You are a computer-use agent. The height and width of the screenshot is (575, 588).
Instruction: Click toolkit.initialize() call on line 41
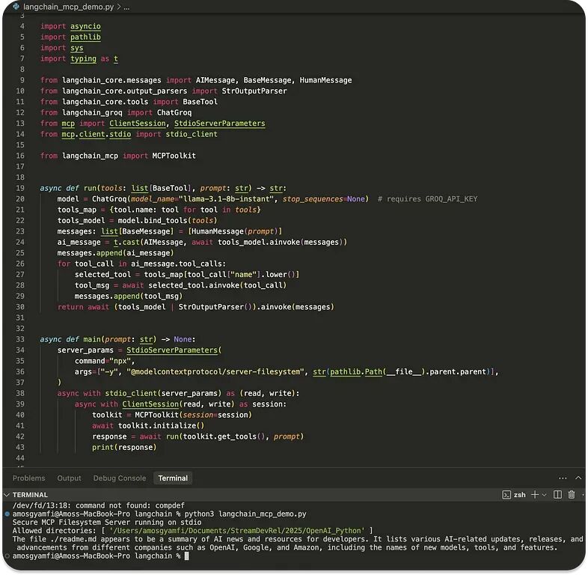click(162, 426)
